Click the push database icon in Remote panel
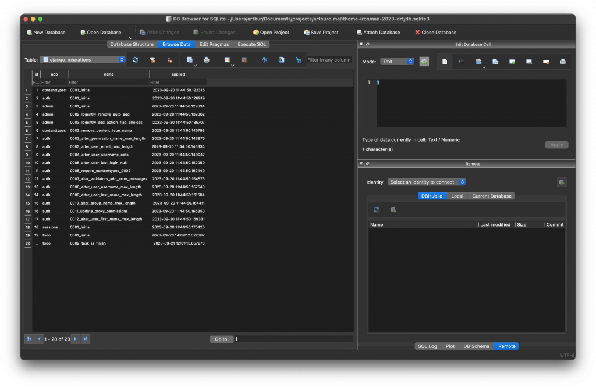The width and height of the screenshot is (596, 387). click(x=393, y=209)
